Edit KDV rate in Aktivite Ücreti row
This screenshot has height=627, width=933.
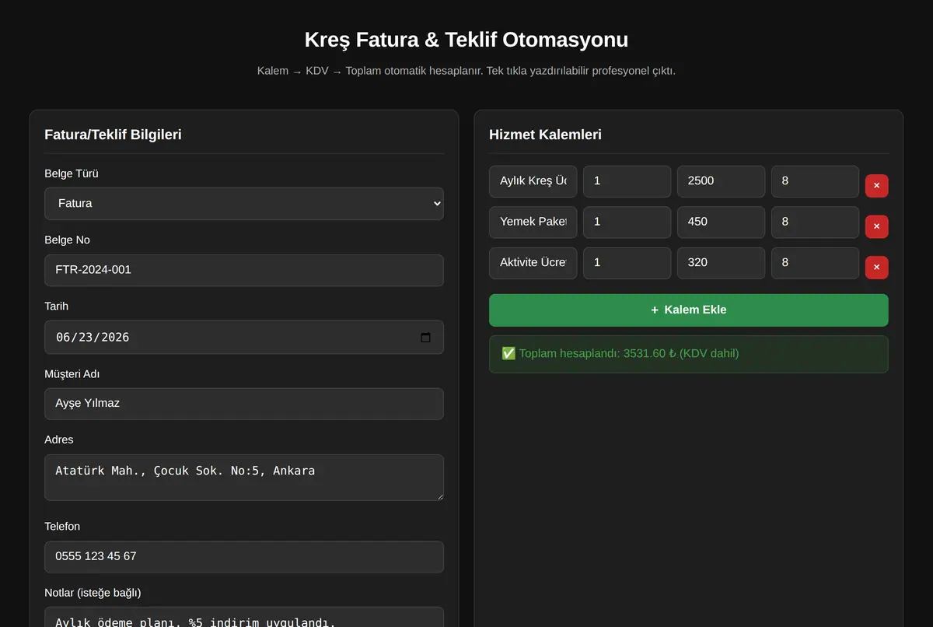815,263
